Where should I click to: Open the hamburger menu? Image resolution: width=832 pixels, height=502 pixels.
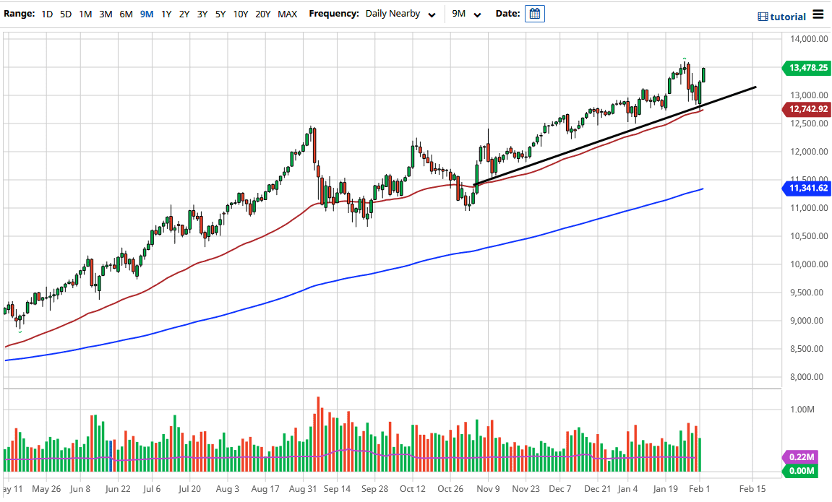819,14
